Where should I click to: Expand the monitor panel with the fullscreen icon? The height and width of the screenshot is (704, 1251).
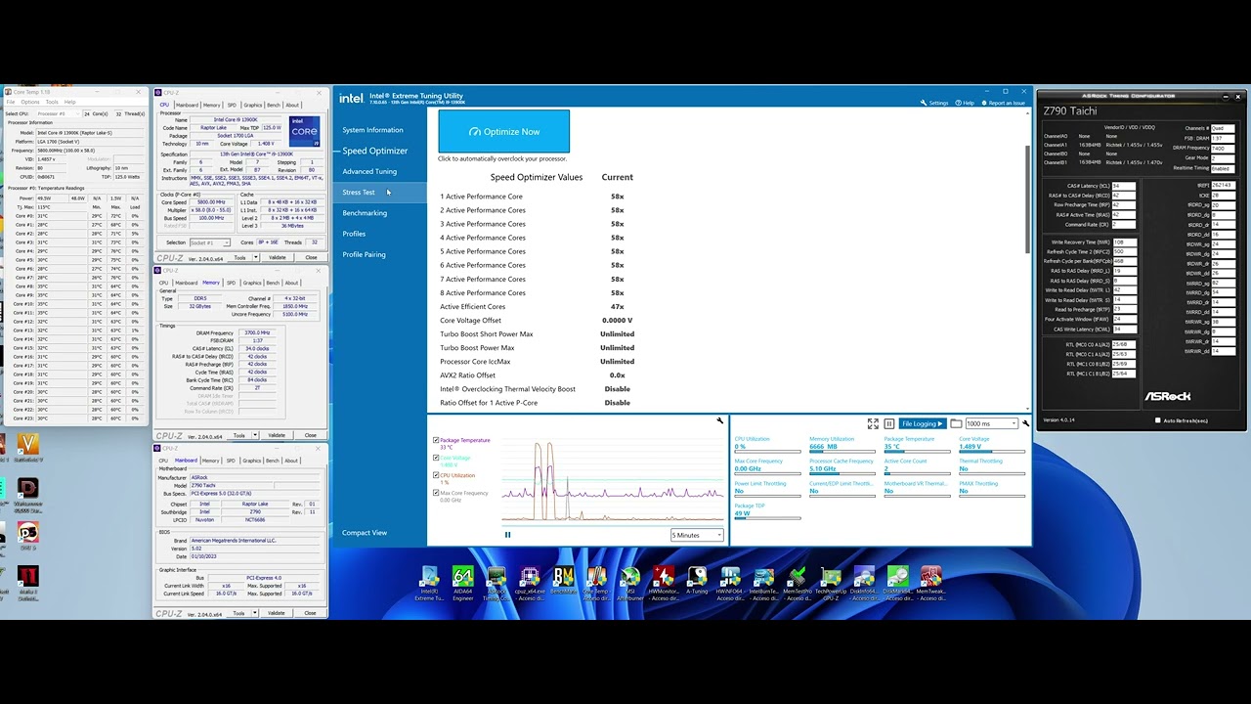point(873,423)
